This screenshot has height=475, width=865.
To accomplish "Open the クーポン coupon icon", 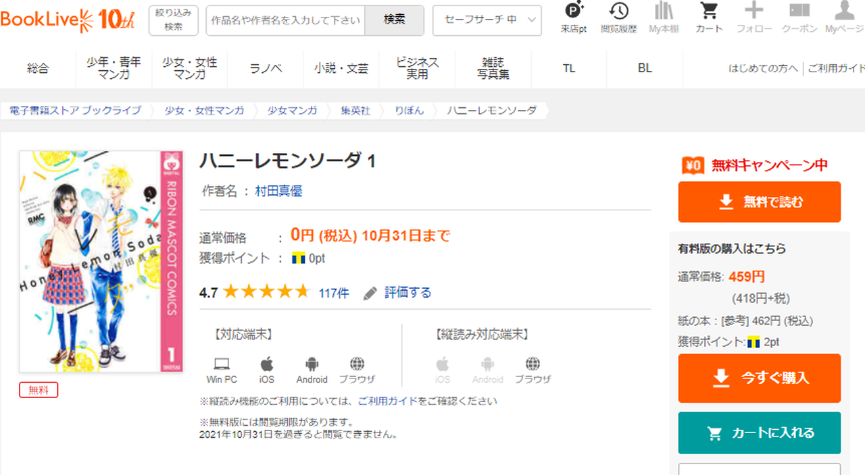I will 799,12.
